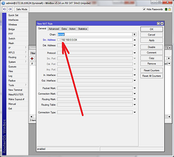
Task: Open Radius in sidebar menu
Action: [17, 80]
